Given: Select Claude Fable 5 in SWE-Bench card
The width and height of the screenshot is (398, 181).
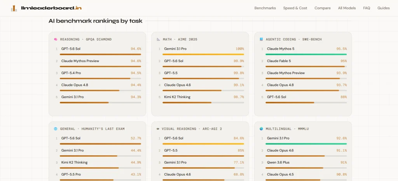Looking at the screenshot, I should click(x=279, y=61).
